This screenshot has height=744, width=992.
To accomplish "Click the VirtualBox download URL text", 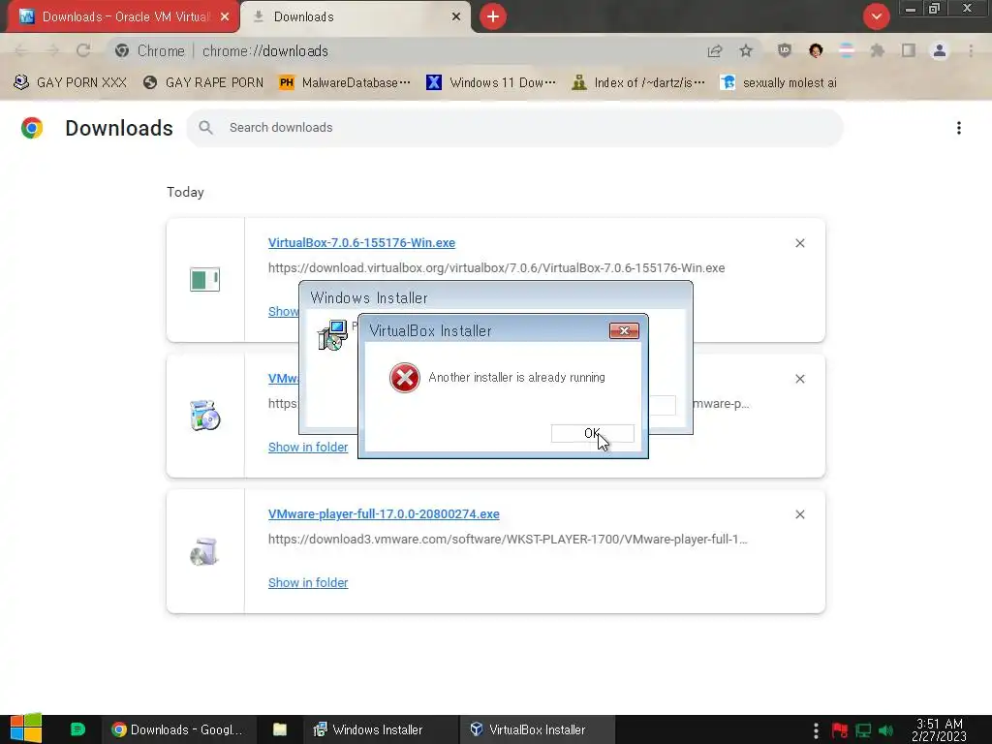I will 497,268.
